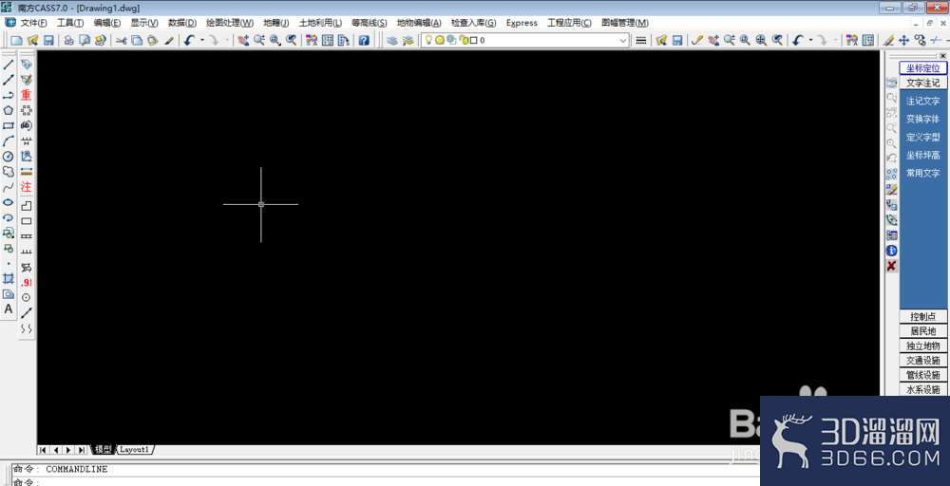Click the 文字注记 button
This screenshot has width=950, height=486.
coord(923,84)
